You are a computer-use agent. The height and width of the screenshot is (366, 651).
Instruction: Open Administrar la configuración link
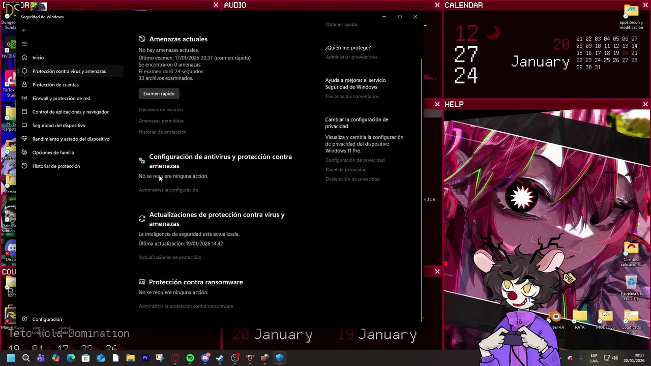pos(168,190)
